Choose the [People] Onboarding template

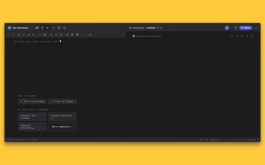(32, 127)
